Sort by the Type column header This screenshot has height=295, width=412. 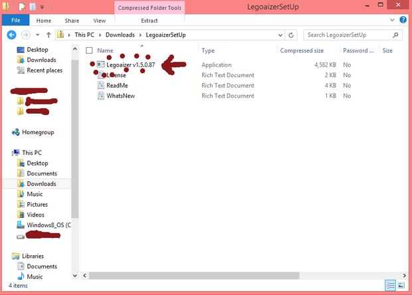coord(208,50)
